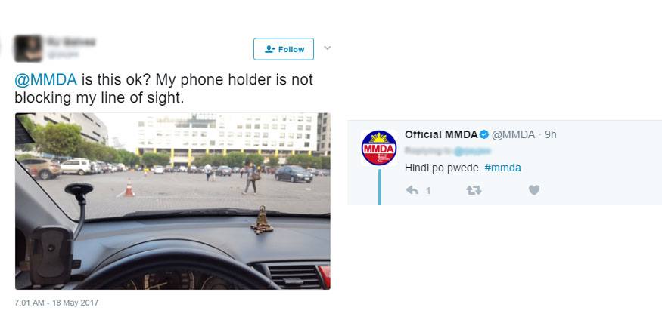Open the dashboard photo attachment
The image size is (662, 326).
(172, 201)
